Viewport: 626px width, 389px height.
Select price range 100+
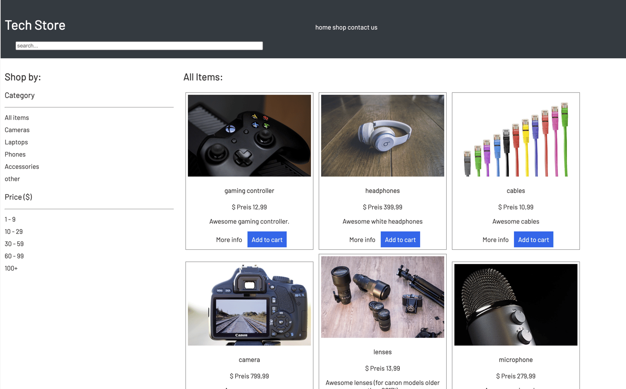pyautogui.click(x=11, y=268)
